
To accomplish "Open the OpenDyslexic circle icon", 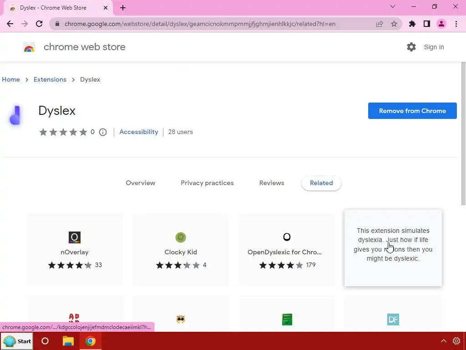I will pos(287,237).
